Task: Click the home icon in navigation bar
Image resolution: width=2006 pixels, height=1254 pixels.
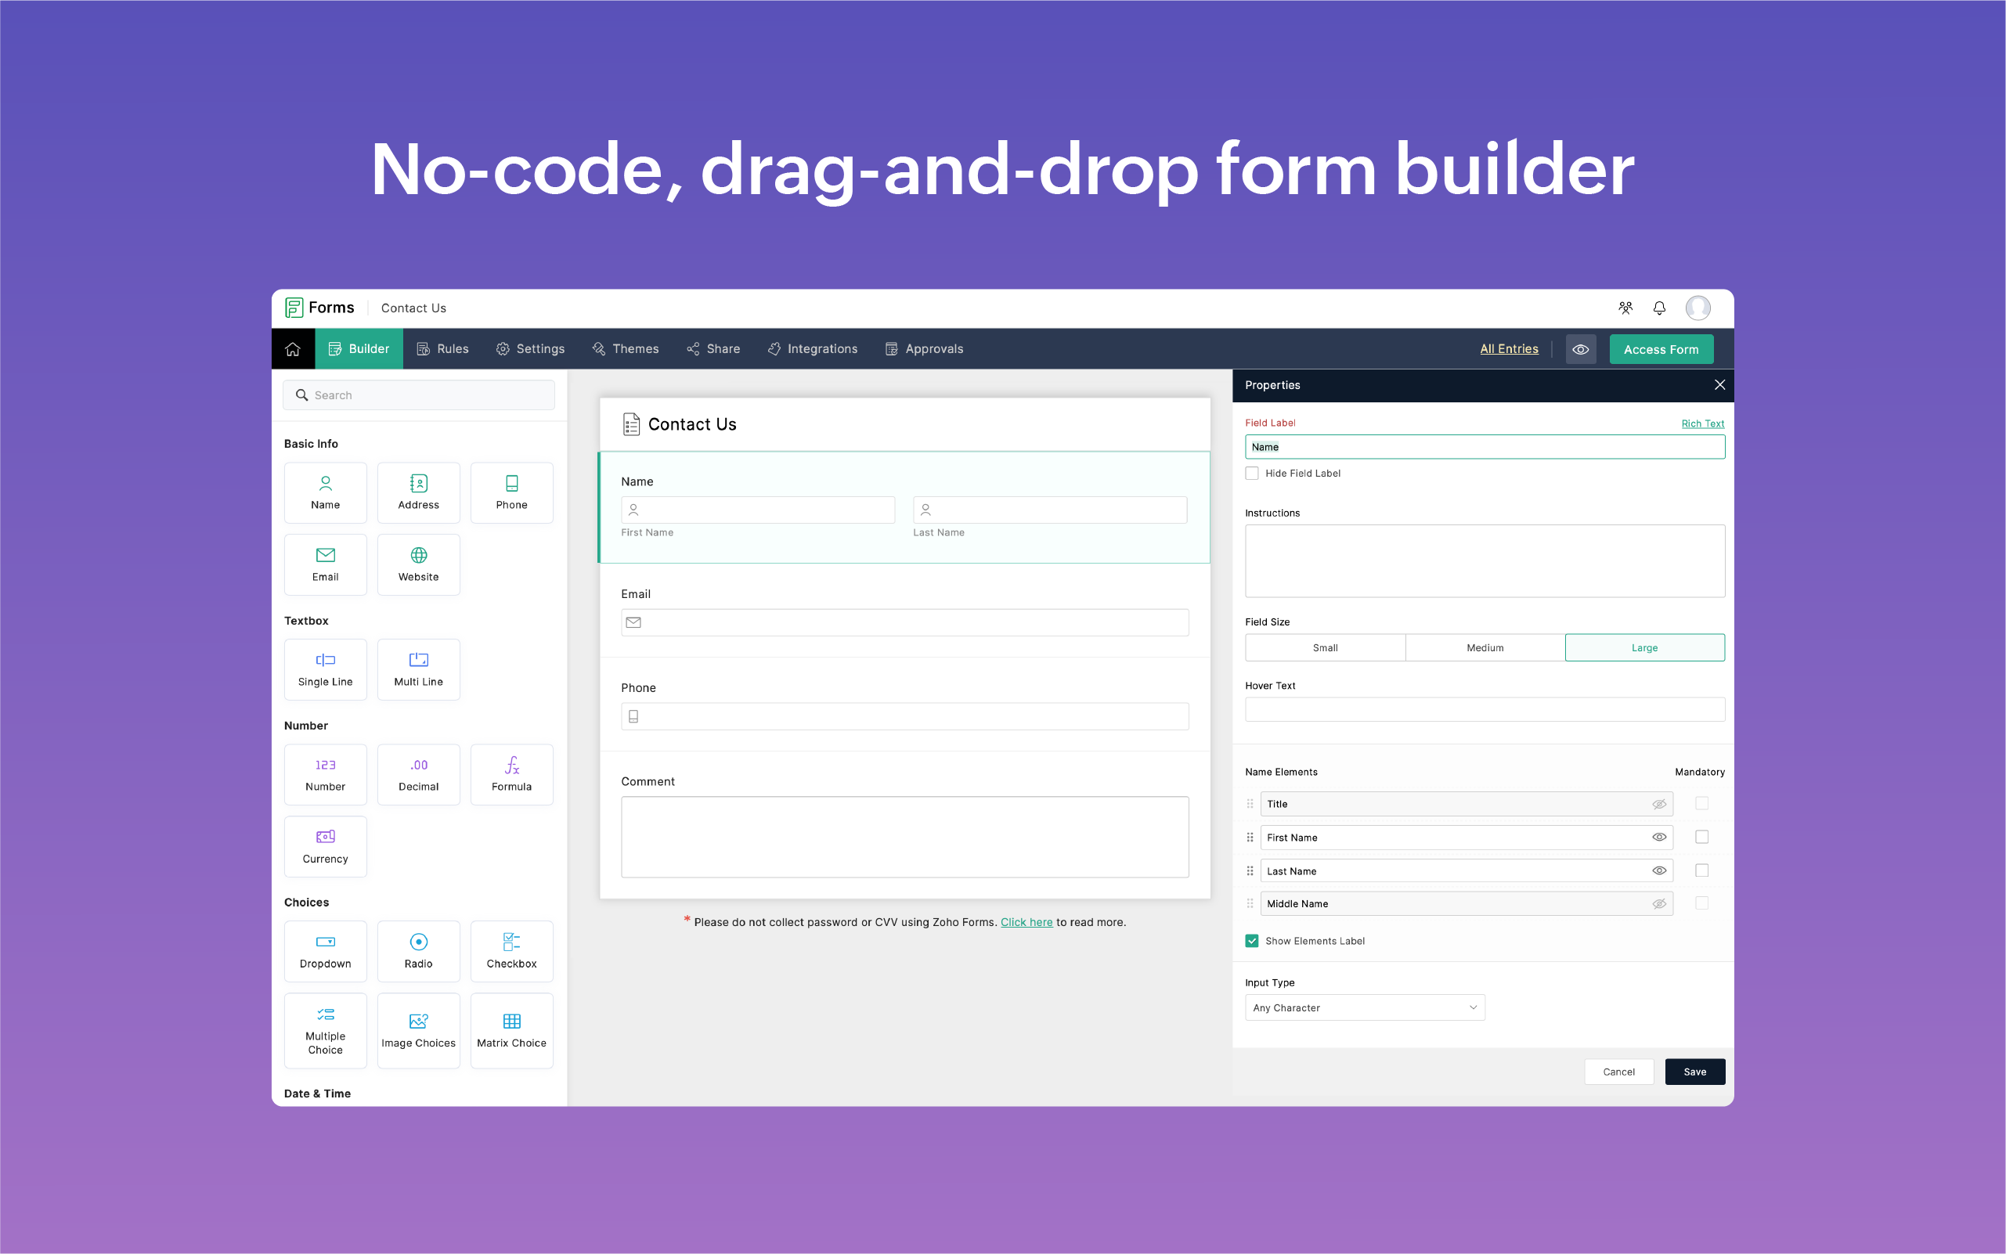Action: [x=293, y=349]
